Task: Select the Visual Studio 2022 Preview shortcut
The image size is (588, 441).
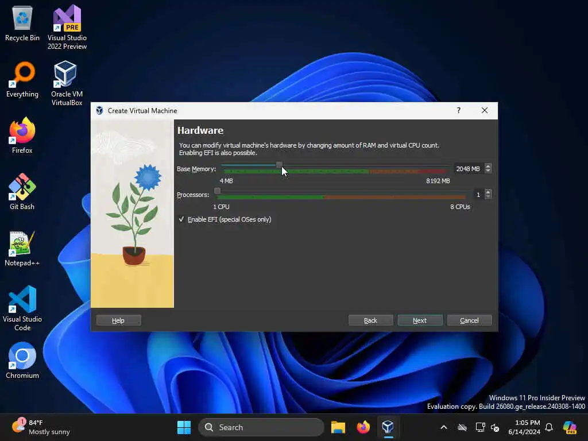Action: tap(67, 27)
